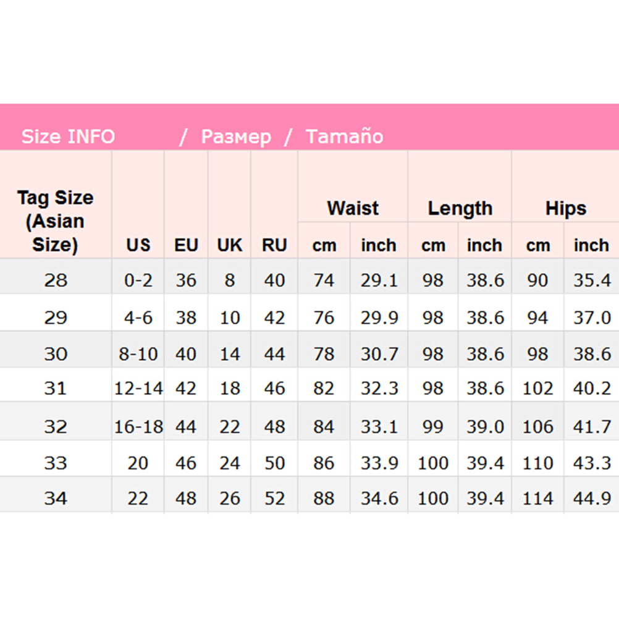Click the RU column header
Image resolution: width=619 pixels, height=619 pixels.
pos(274,245)
